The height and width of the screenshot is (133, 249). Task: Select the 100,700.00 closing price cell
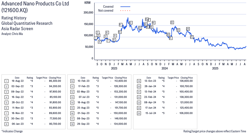pos(186,86)
